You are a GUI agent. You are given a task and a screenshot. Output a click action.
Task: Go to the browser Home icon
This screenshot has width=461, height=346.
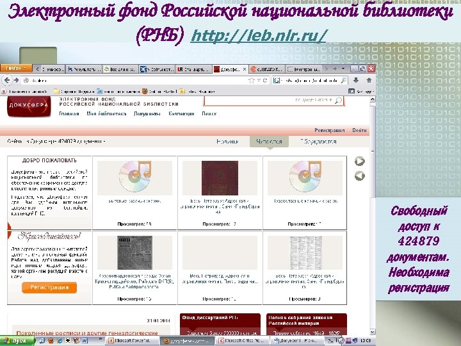[x=369, y=80]
